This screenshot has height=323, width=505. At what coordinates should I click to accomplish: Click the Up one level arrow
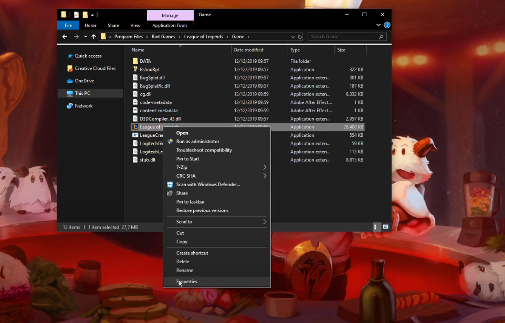(x=93, y=37)
